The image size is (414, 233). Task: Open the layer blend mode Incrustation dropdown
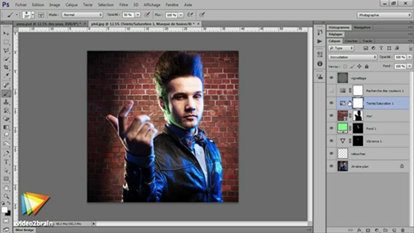click(352, 57)
